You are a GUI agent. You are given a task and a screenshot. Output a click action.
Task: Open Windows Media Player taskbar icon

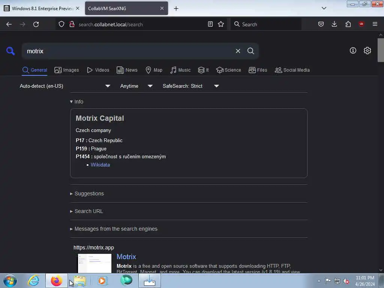pyautogui.click(x=102, y=280)
